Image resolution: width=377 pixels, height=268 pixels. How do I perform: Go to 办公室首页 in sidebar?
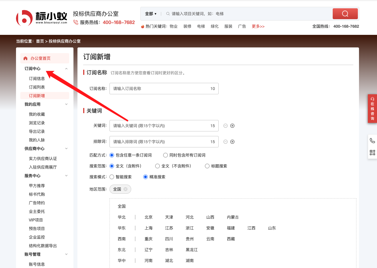40,58
